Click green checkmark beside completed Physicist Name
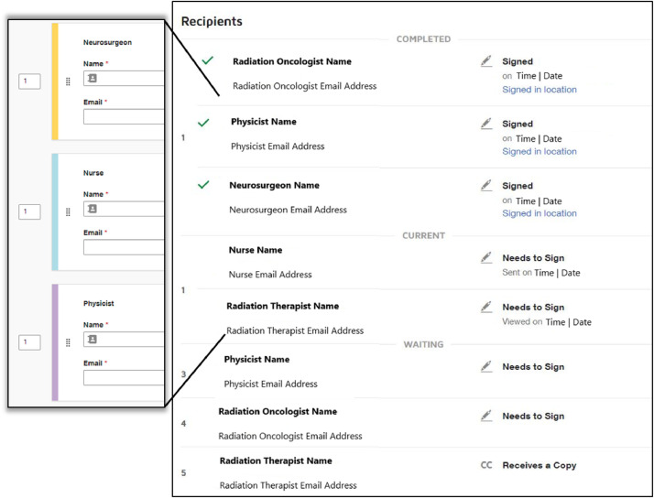 [203, 123]
